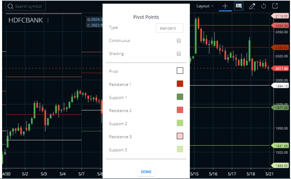Viewport: 291px width, 179px height.
Task: Click the 1869.60 price label
Action: 280,166
